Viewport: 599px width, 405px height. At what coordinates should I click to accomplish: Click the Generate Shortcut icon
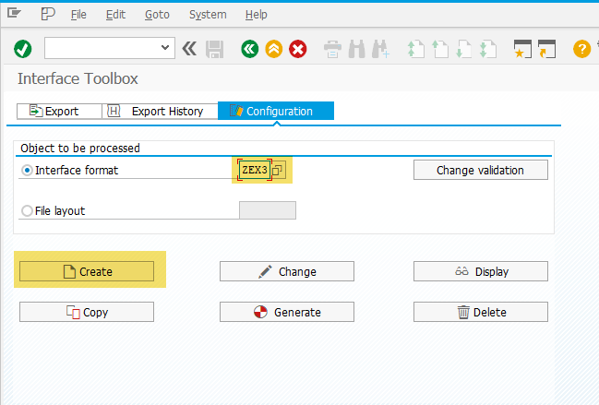pos(546,49)
